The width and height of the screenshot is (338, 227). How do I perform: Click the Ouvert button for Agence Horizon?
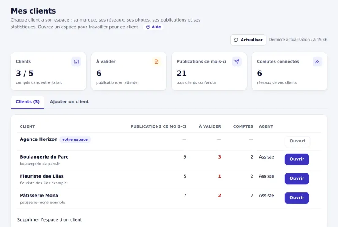click(x=297, y=141)
